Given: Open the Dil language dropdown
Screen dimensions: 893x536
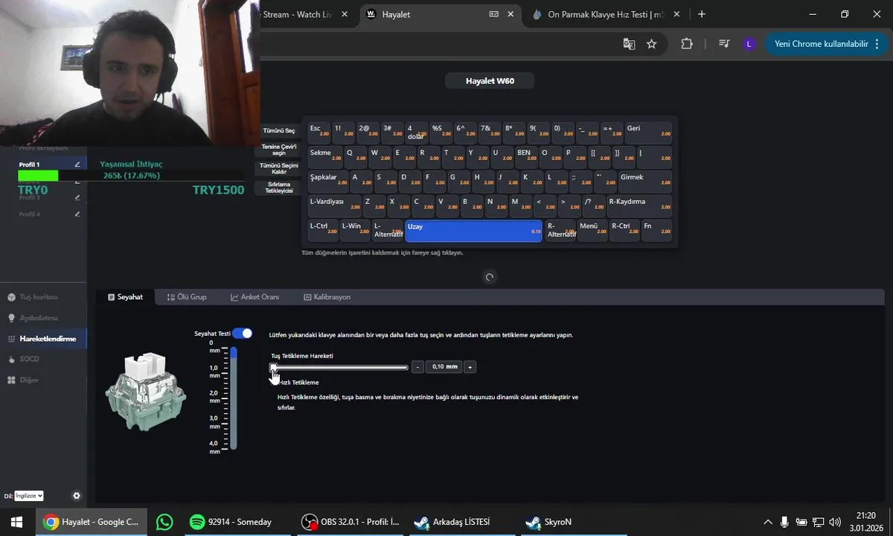Looking at the screenshot, I should tap(29, 496).
